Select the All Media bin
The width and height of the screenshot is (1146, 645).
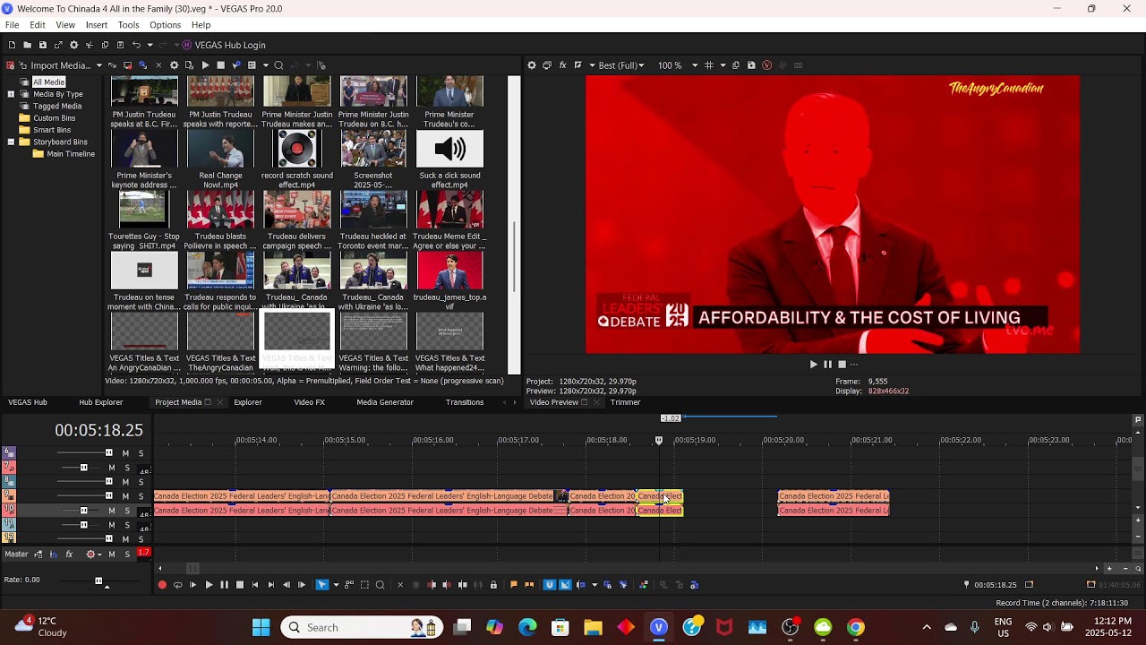tap(48, 82)
